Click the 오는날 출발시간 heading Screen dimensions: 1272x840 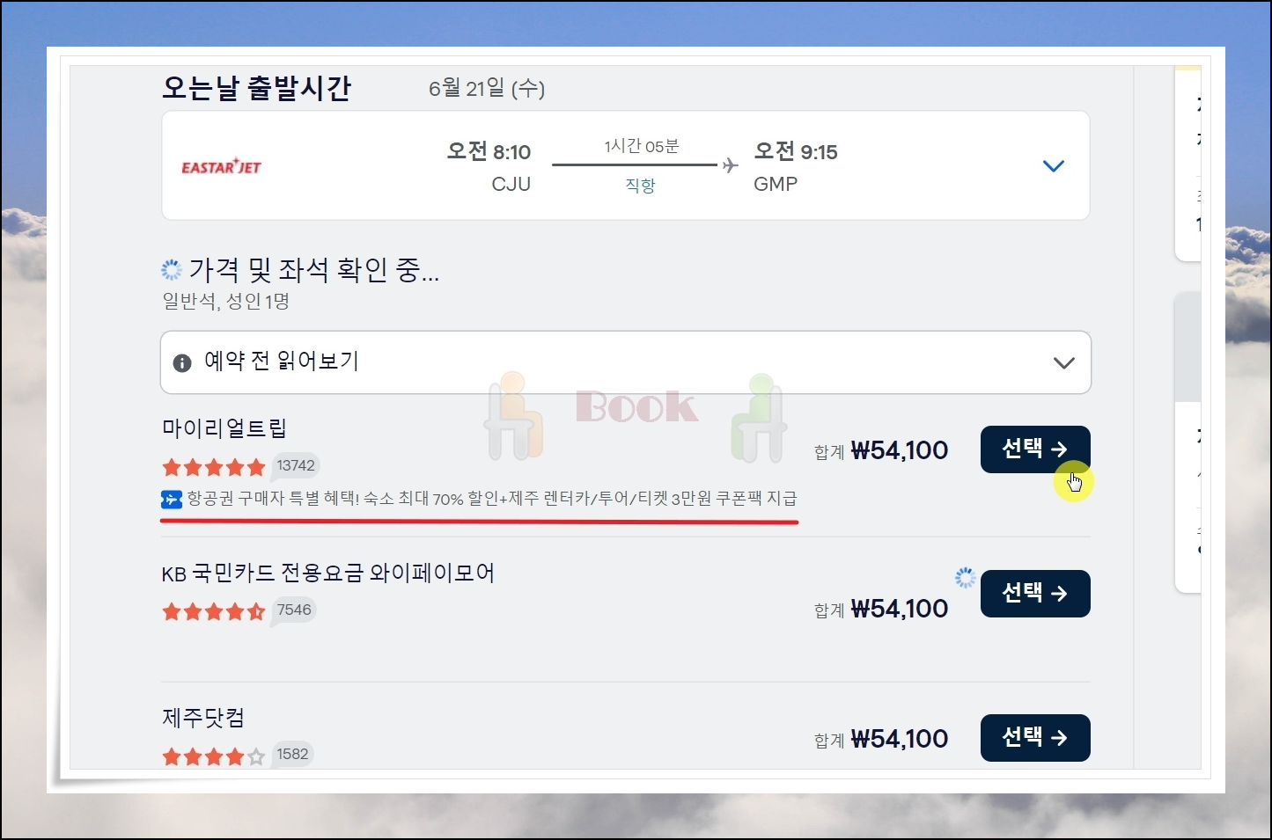point(257,88)
